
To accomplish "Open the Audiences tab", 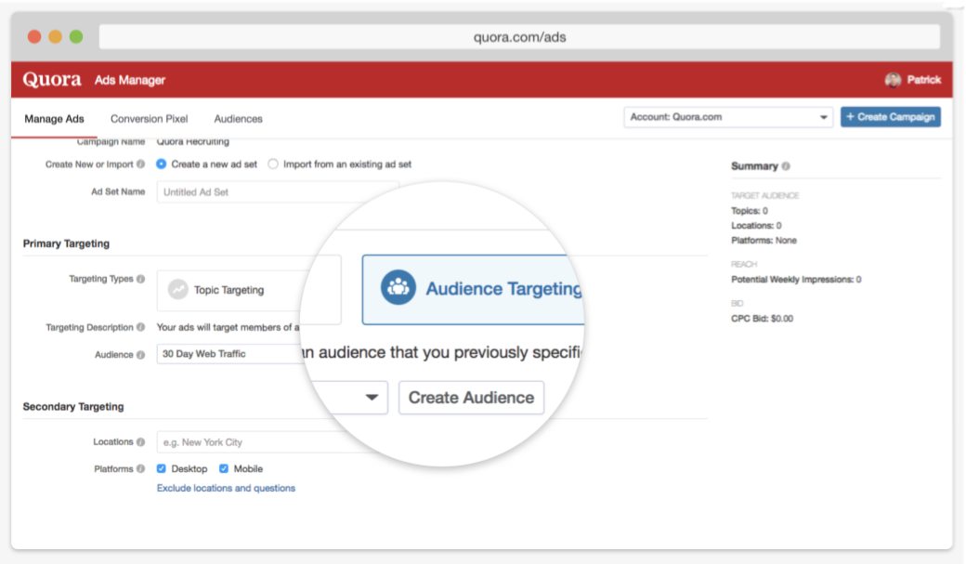I will [x=239, y=119].
